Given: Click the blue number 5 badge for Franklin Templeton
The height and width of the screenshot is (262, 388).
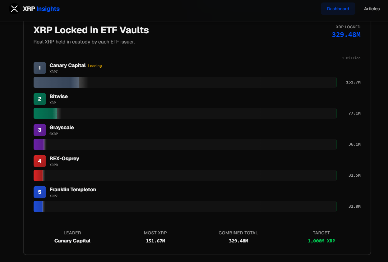Looking at the screenshot, I should click(39, 192).
